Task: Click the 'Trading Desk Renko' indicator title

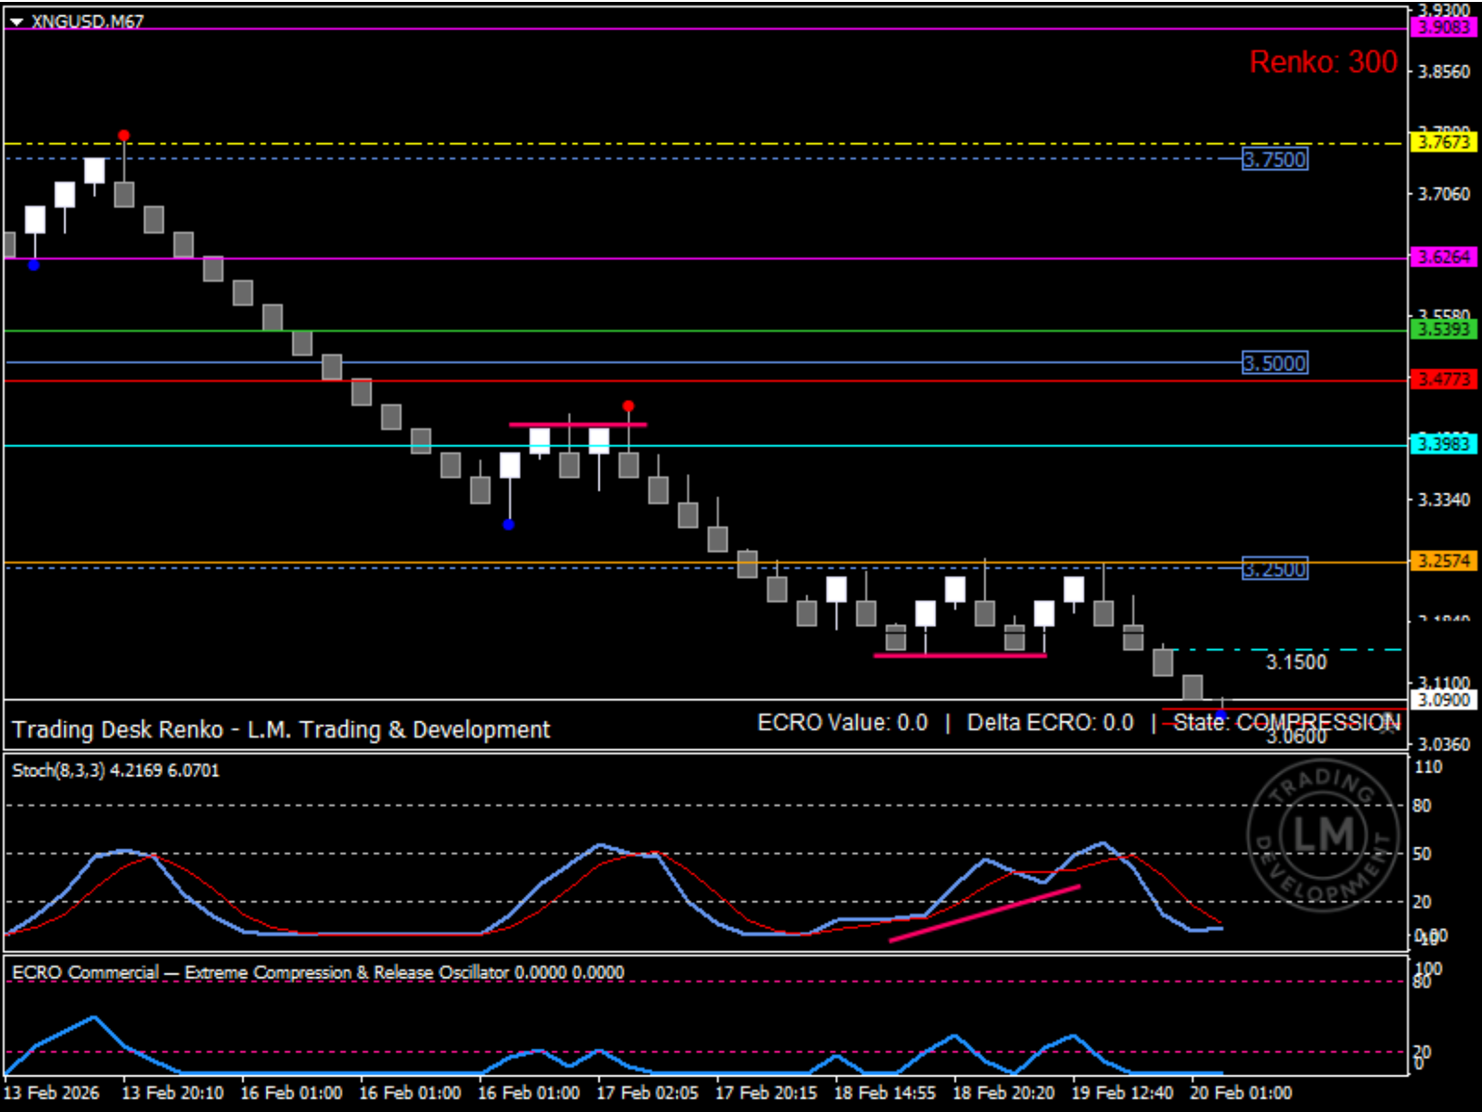Action: pos(281,730)
